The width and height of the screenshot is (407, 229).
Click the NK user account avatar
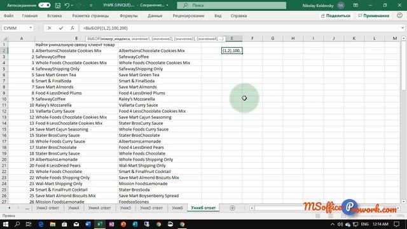tap(341, 5)
